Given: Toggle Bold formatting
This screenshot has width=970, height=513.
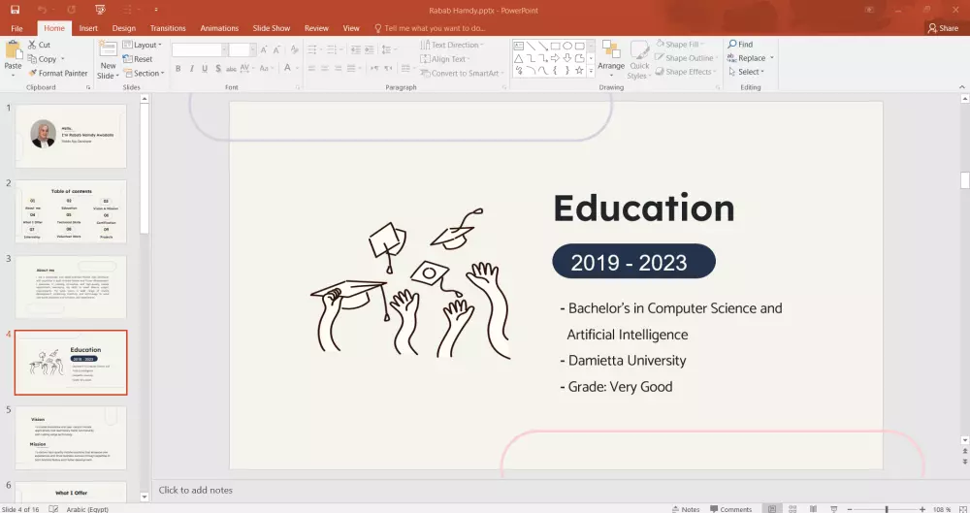Looking at the screenshot, I should (178, 68).
